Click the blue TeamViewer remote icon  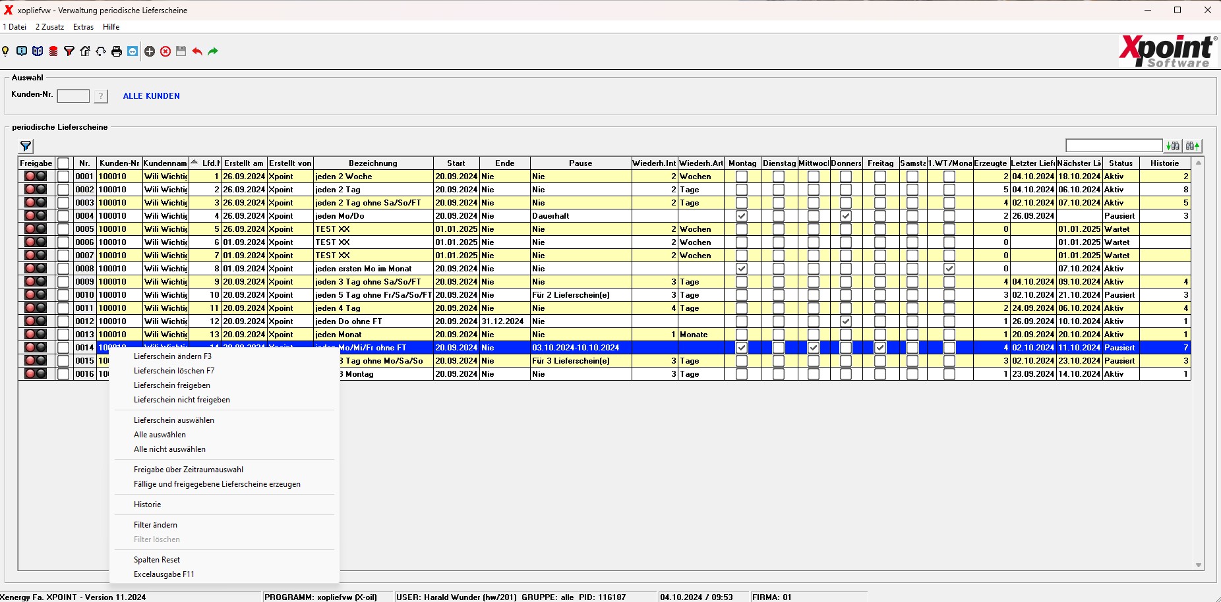[133, 51]
